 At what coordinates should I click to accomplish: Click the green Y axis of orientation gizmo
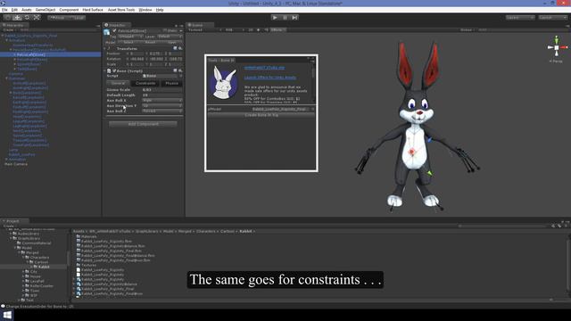tap(557, 39)
